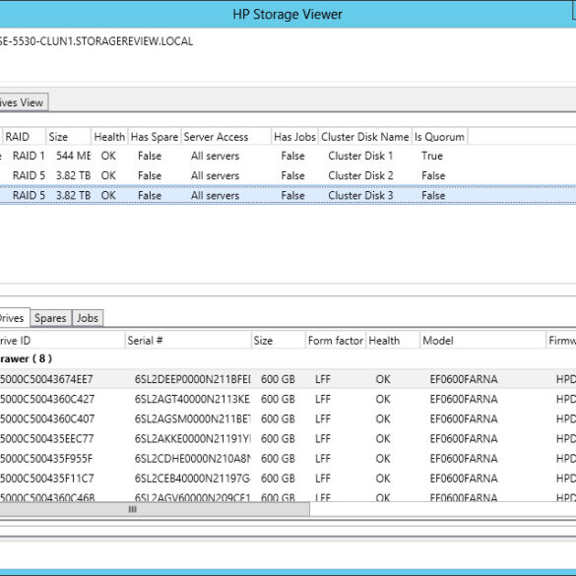This screenshot has height=576, width=576.
Task: Click serial 6SL2AGT40000N2113KE cell
Action: [192, 399]
